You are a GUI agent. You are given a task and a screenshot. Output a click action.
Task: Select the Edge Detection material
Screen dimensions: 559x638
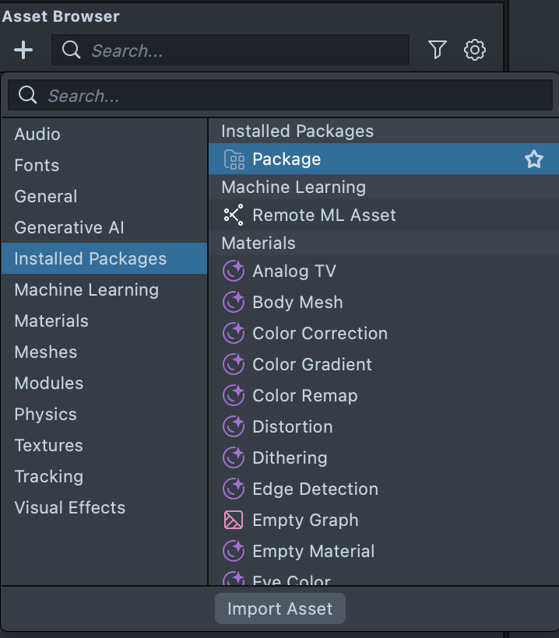(315, 489)
